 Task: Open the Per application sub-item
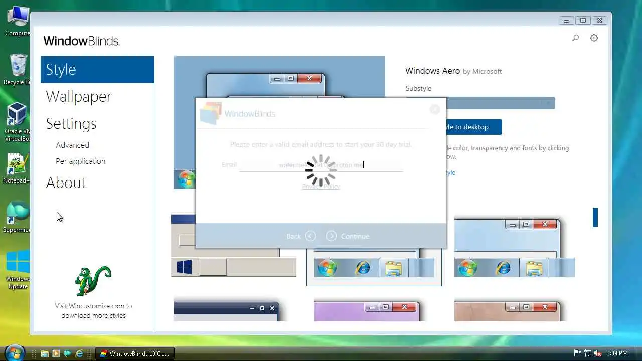[81, 161]
